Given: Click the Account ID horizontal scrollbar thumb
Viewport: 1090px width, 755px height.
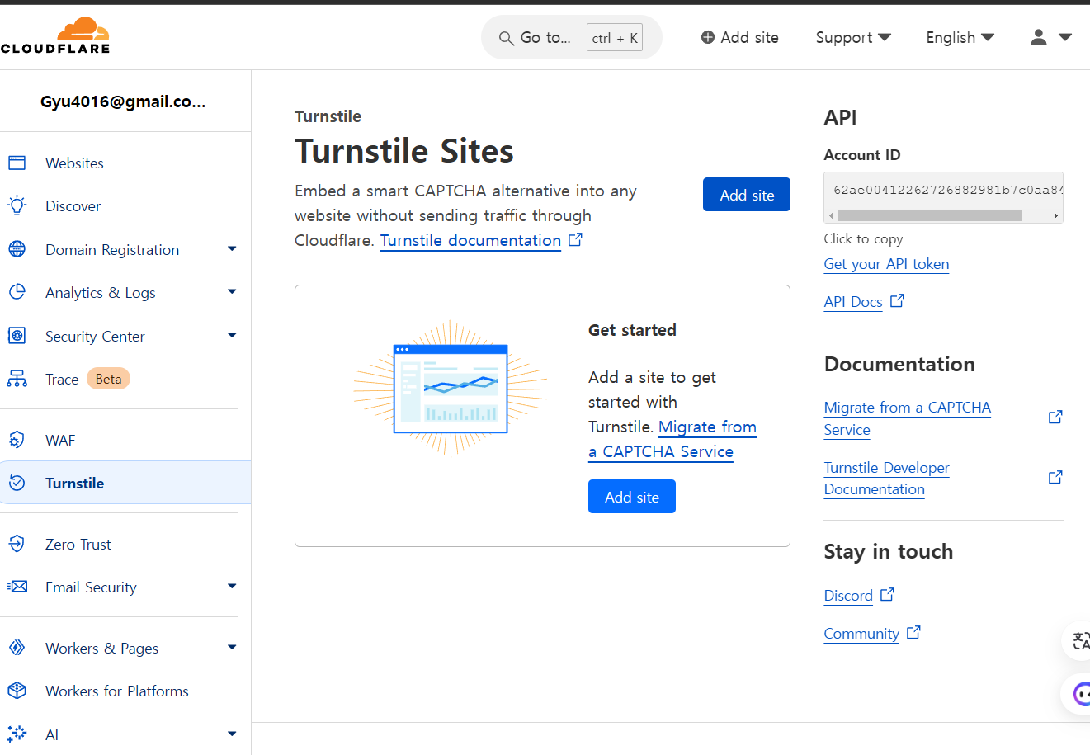Looking at the screenshot, I should point(930,215).
